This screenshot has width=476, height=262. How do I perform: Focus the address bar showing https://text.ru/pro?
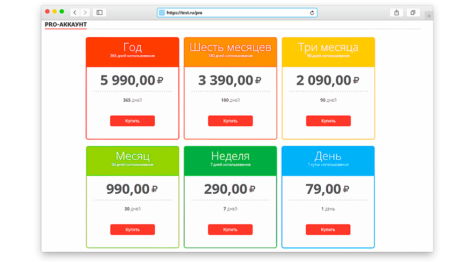[237, 13]
